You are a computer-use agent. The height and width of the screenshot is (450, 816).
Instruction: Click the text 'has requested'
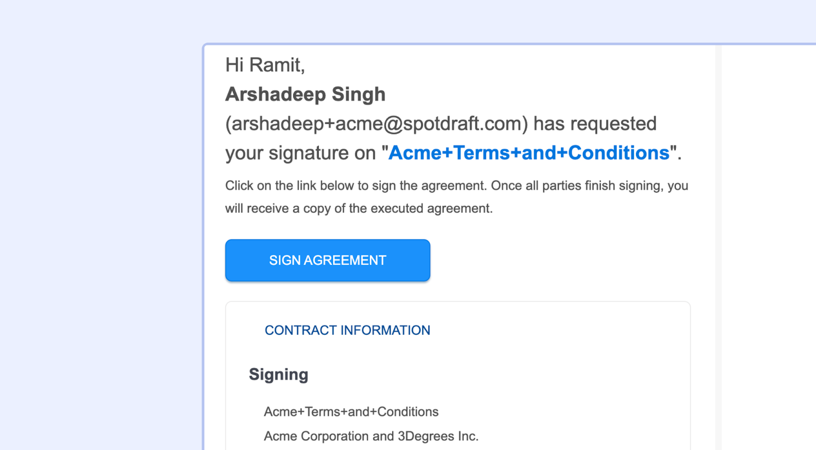pyautogui.click(x=595, y=124)
